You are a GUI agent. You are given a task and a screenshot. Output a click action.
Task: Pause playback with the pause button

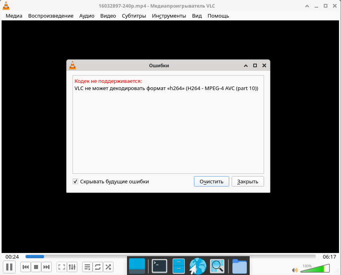click(9, 267)
